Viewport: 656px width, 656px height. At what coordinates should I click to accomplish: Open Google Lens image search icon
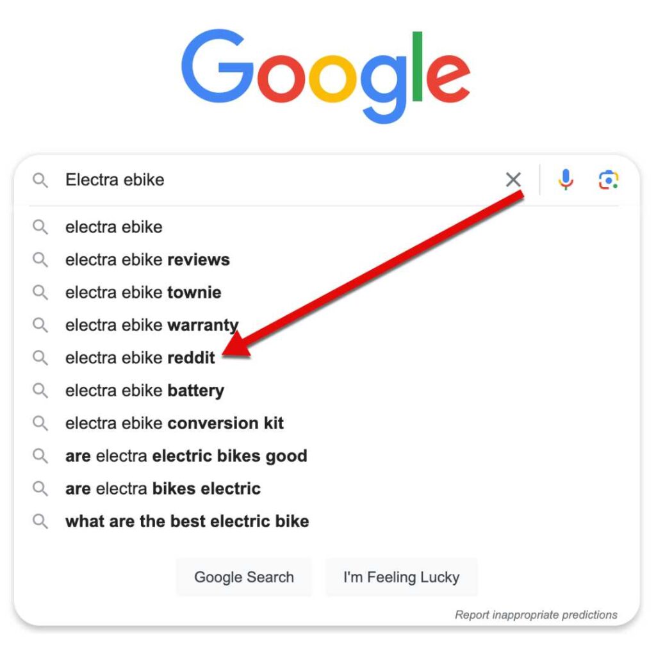608,180
